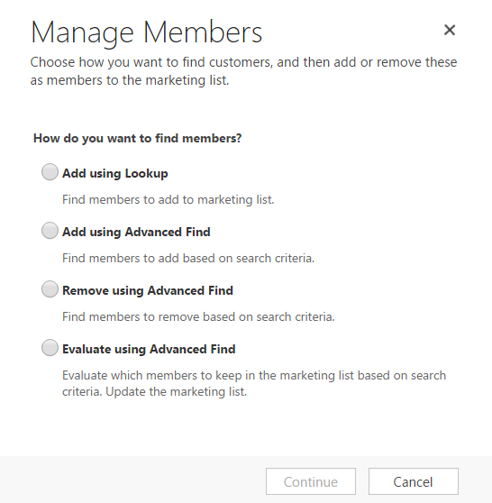Choose the Remove using Advanced Find radio button
492x503 pixels.
pyautogui.click(x=50, y=289)
